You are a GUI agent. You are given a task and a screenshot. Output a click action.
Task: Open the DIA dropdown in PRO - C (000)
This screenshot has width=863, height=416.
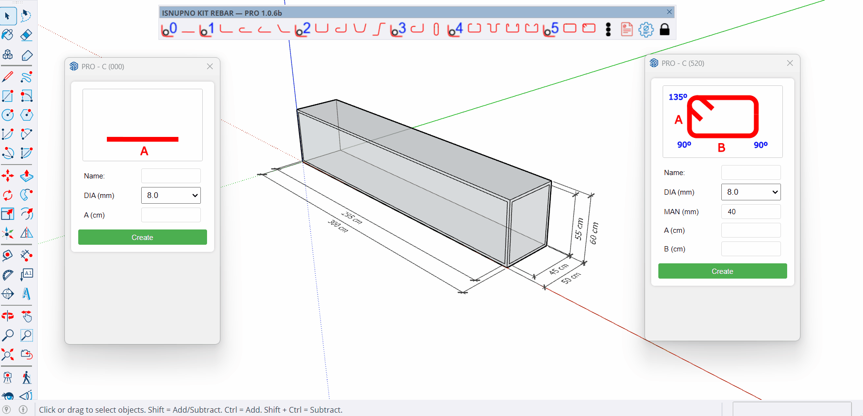coord(171,195)
